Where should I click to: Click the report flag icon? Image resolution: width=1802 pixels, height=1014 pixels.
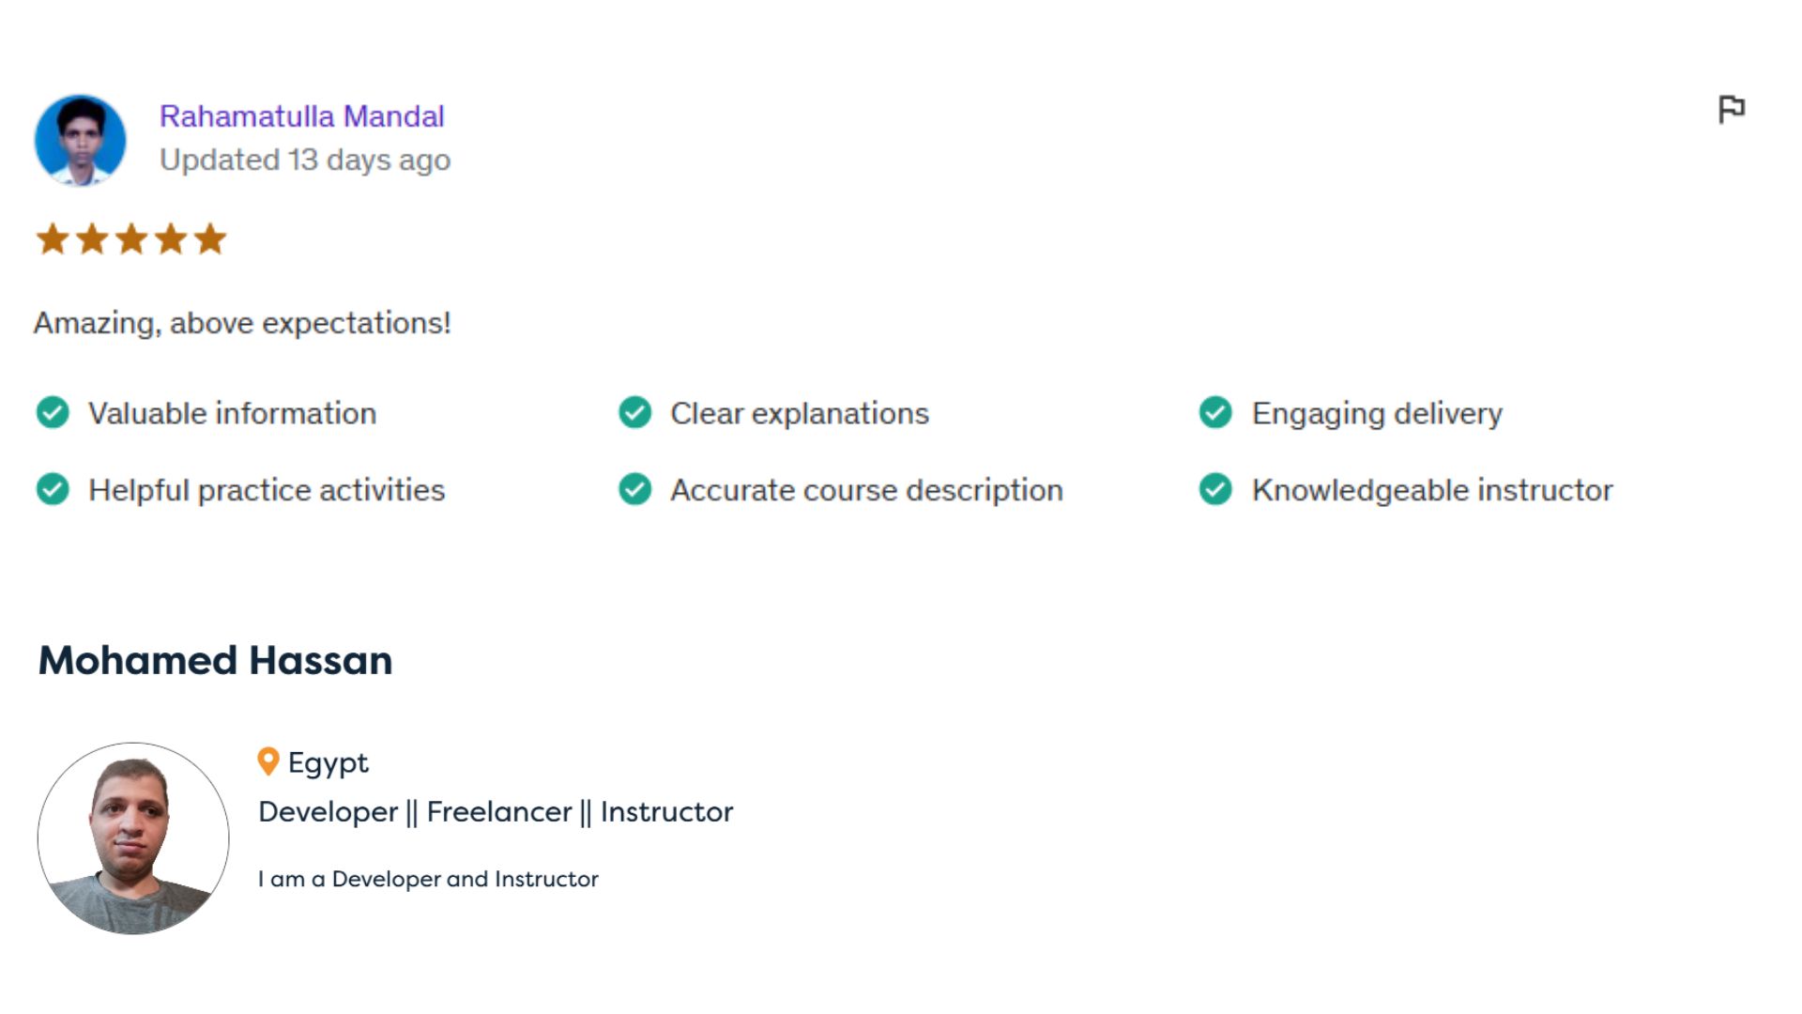click(1732, 110)
